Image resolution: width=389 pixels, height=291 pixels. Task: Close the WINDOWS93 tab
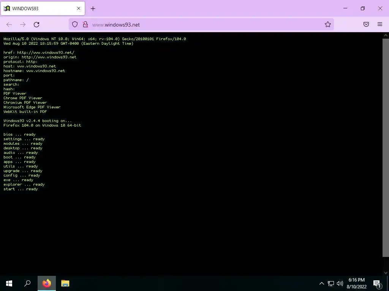click(x=79, y=8)
